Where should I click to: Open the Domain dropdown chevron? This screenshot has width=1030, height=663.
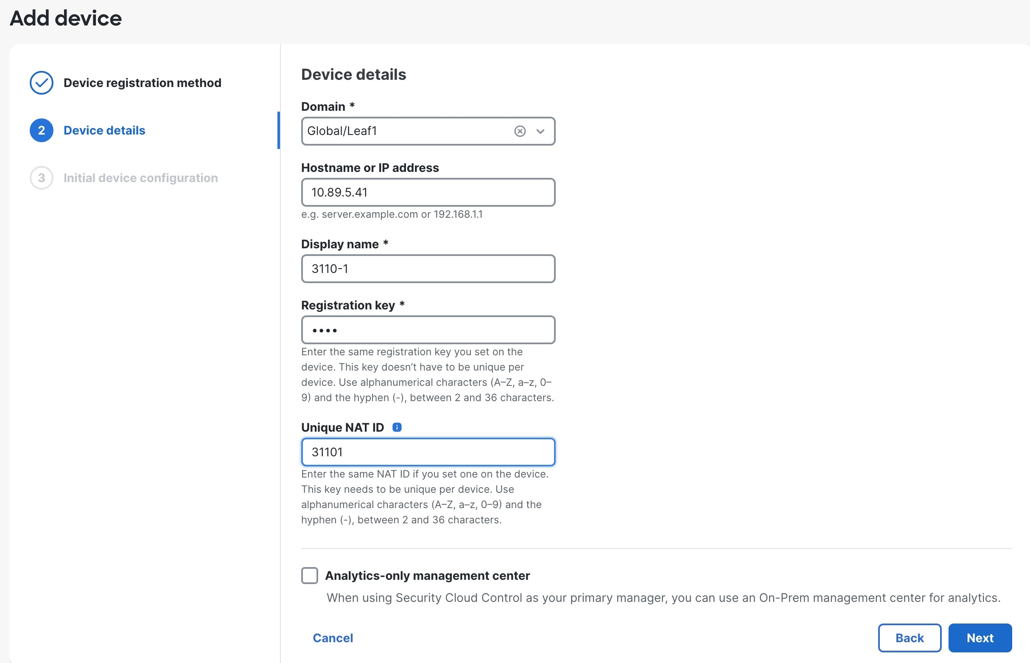click(540, 131)
